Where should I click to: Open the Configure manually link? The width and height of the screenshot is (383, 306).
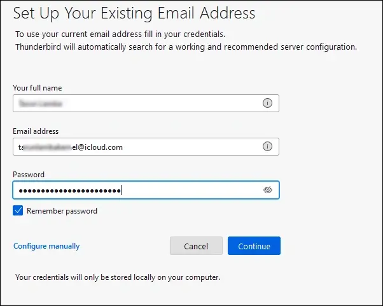click(46, 246)
